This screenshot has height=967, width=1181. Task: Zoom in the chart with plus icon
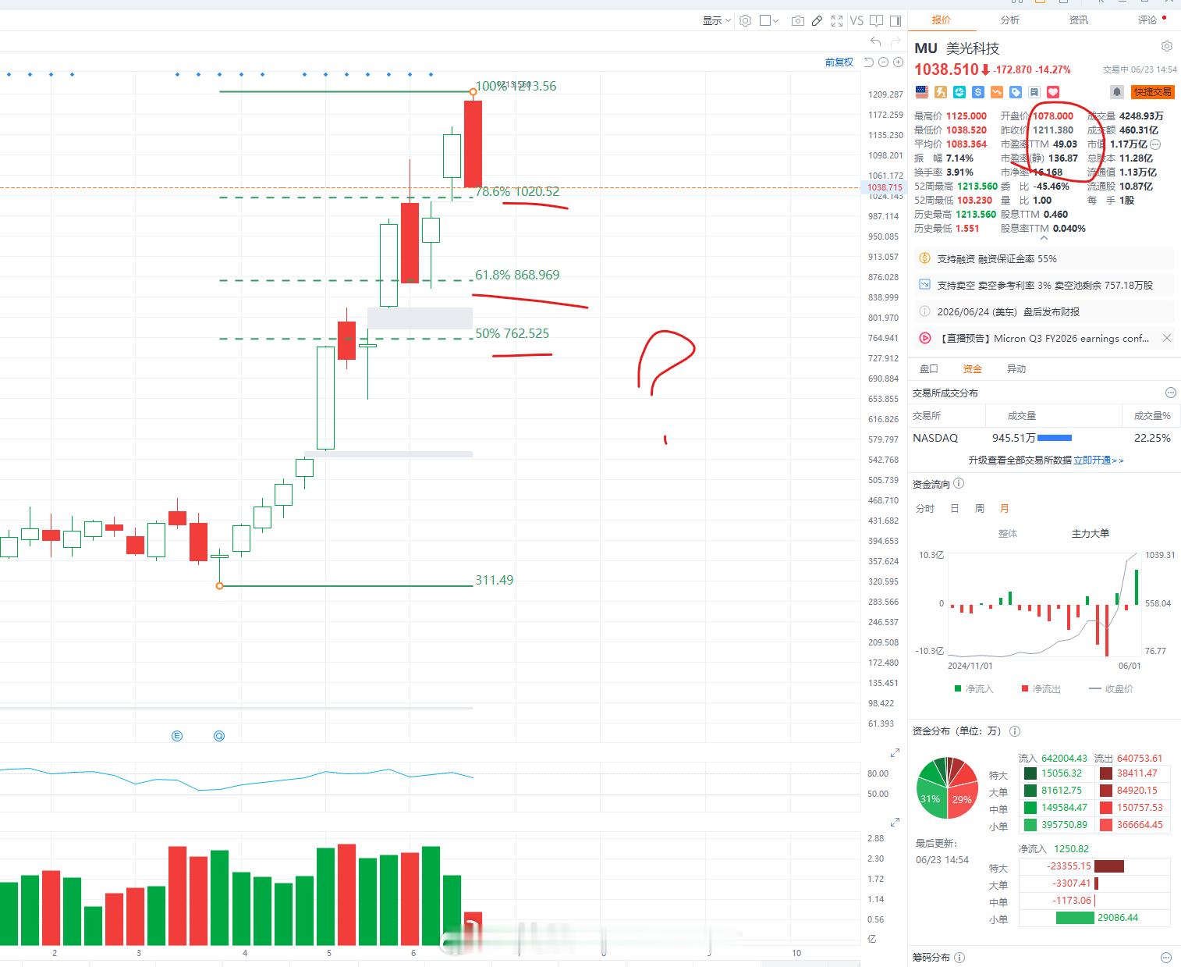[x=899, y=62]
